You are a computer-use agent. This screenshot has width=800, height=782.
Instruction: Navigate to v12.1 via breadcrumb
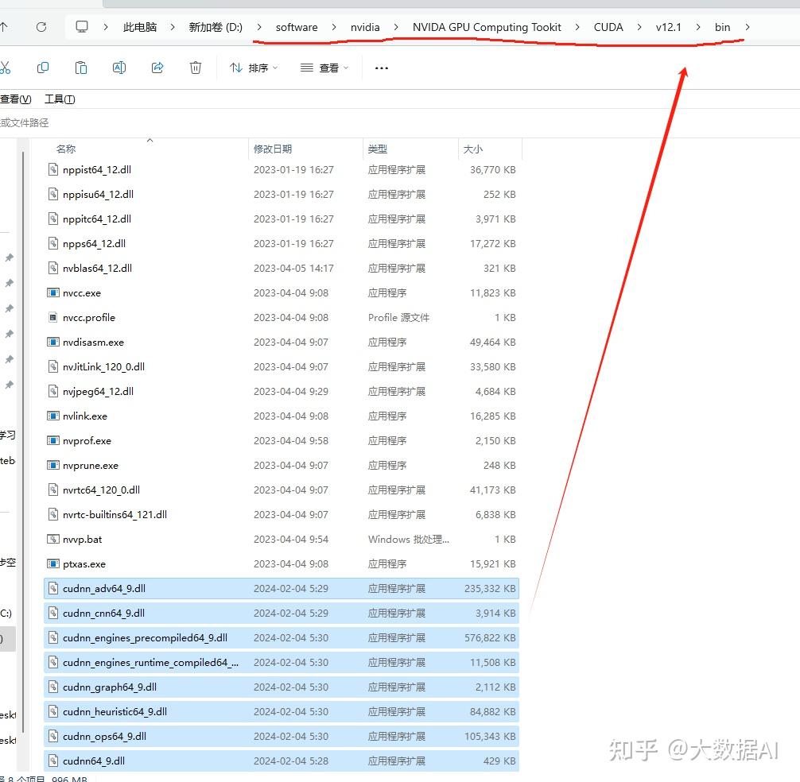tap(668, 26)
